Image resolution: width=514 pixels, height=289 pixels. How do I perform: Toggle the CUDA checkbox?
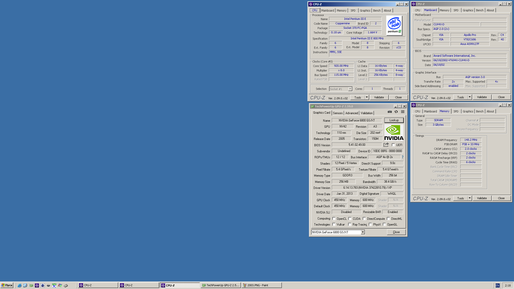(x=350, y=219)
